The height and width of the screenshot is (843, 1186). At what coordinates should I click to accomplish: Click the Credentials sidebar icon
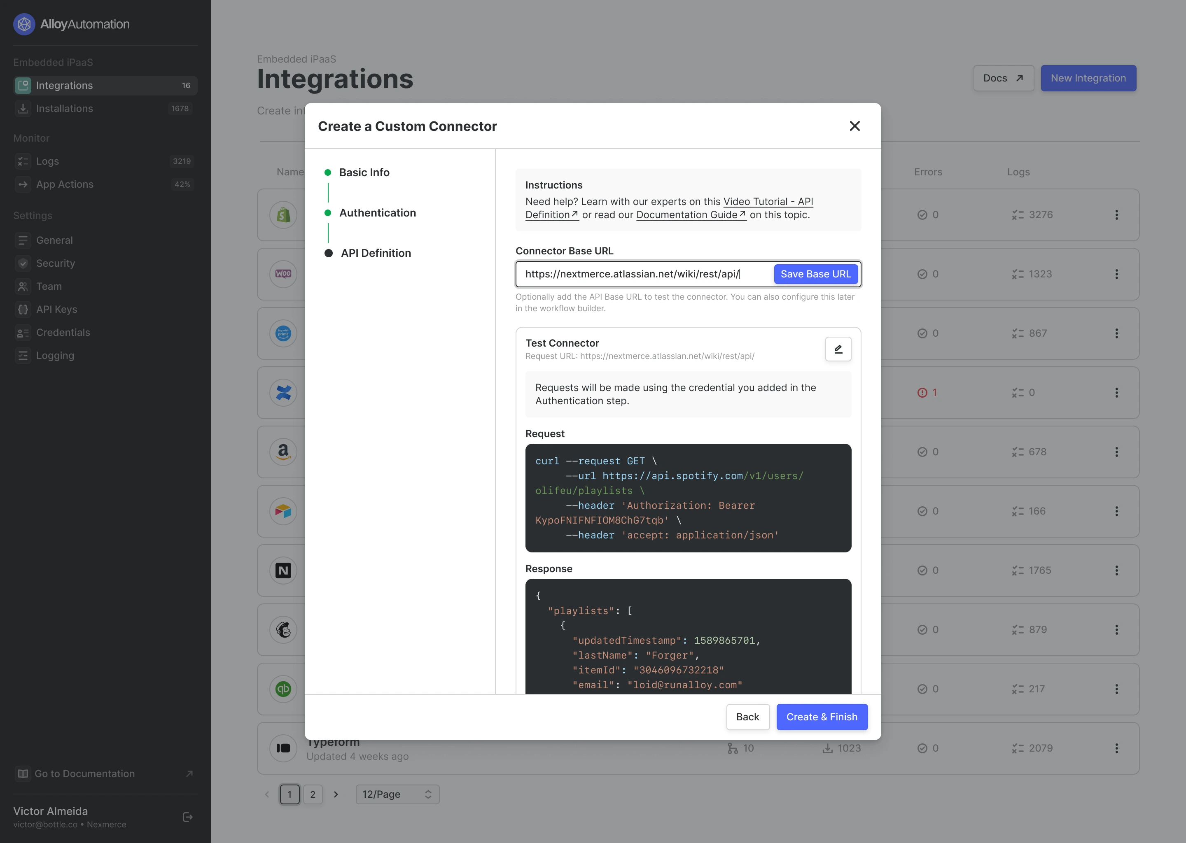(x=23, y=333)
